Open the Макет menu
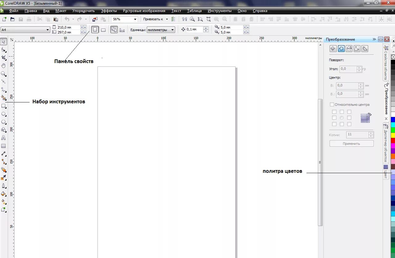 pos(61,11)
